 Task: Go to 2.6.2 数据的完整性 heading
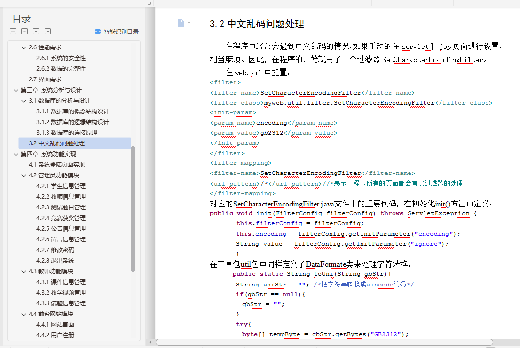click(x=61, y=69)
